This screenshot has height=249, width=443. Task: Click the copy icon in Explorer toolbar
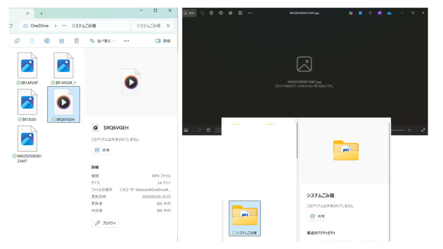pyautogui.click(x=17, y=41)
